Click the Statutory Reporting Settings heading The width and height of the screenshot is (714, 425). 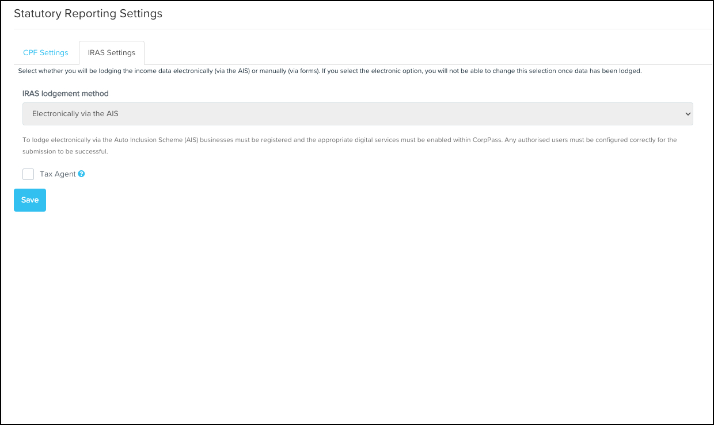(x=88, y=13)
